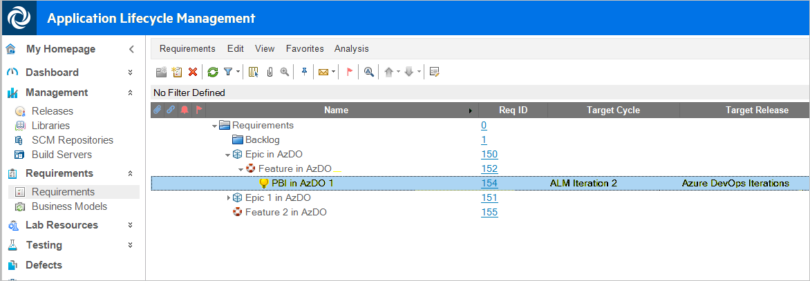Open the Defects module
Screen dimensions: 810x281
(x=44, y=265)
